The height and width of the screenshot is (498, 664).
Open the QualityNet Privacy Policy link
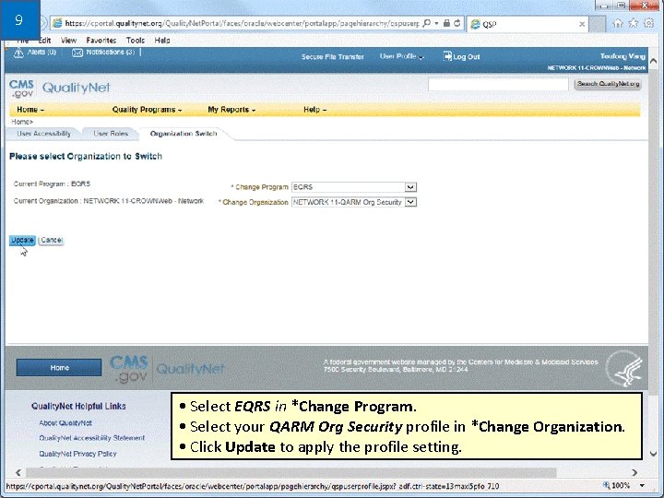point(77,454)
